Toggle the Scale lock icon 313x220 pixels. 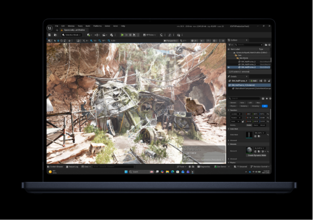click(243, 121)
